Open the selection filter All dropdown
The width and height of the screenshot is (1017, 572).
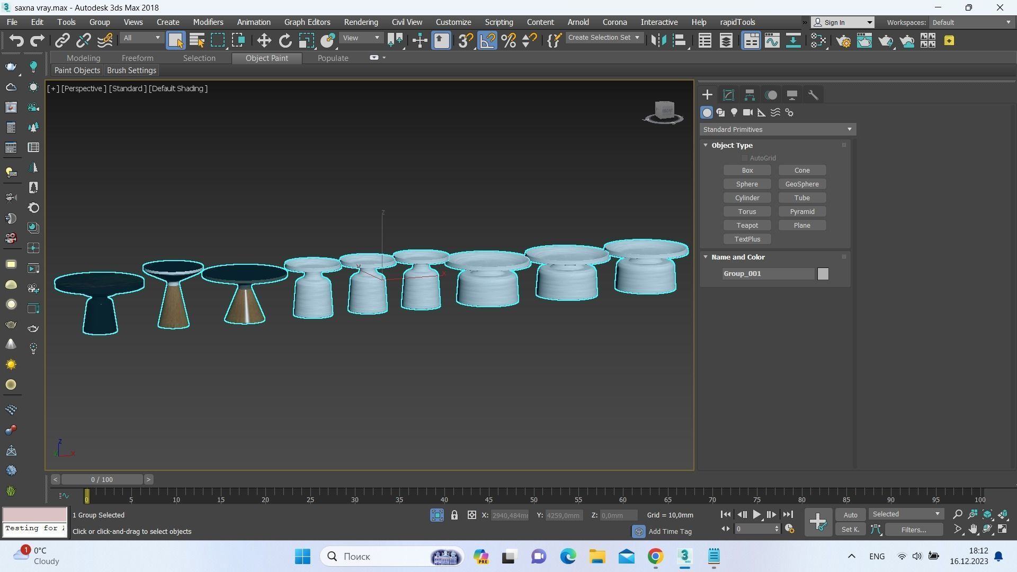pos(141,38)
